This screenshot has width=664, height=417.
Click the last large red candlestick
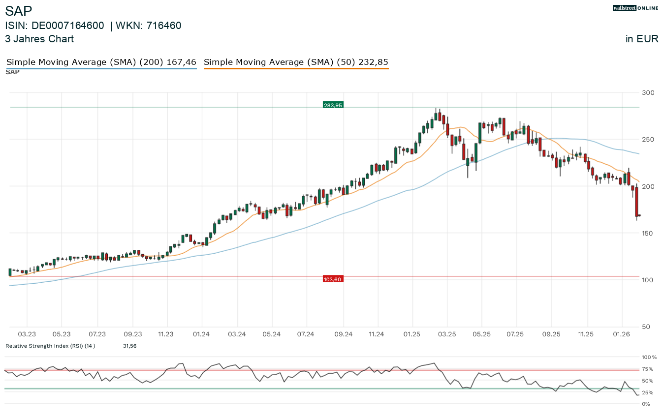pyautogui.click(x=636, y=201)
